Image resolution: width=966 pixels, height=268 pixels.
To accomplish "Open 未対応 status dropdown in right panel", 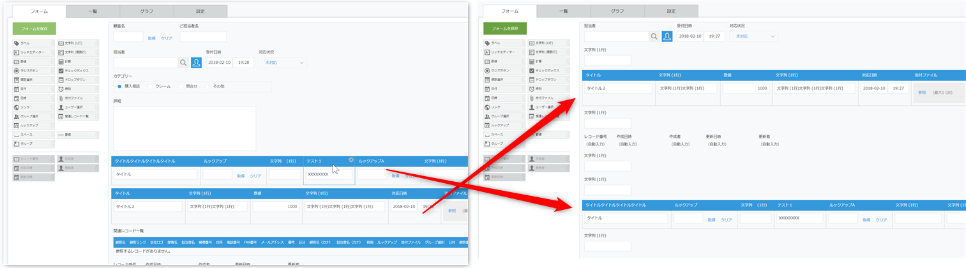I will (754, 36).
